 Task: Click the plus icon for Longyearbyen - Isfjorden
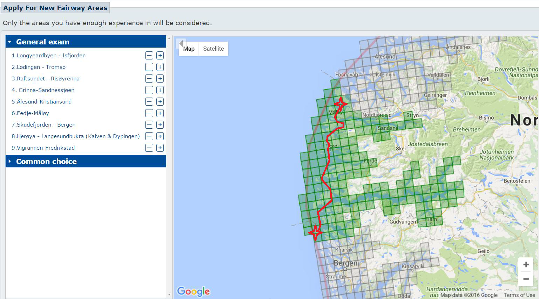160,56
